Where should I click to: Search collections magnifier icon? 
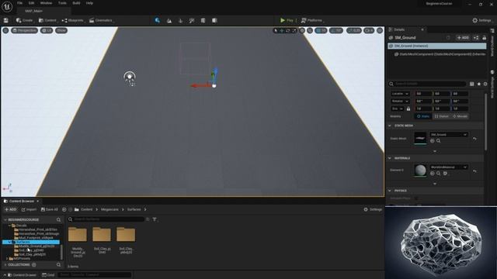click(x=59, y=265)
